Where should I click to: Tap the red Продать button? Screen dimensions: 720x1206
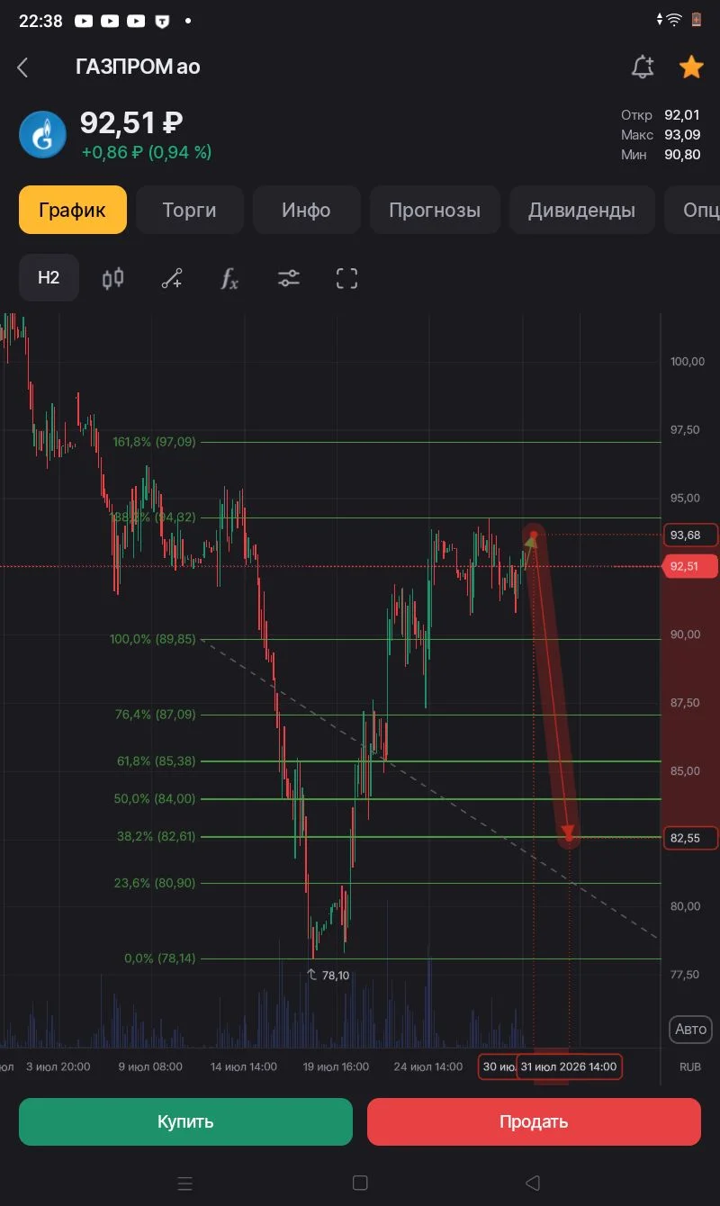coord(534,1121)
